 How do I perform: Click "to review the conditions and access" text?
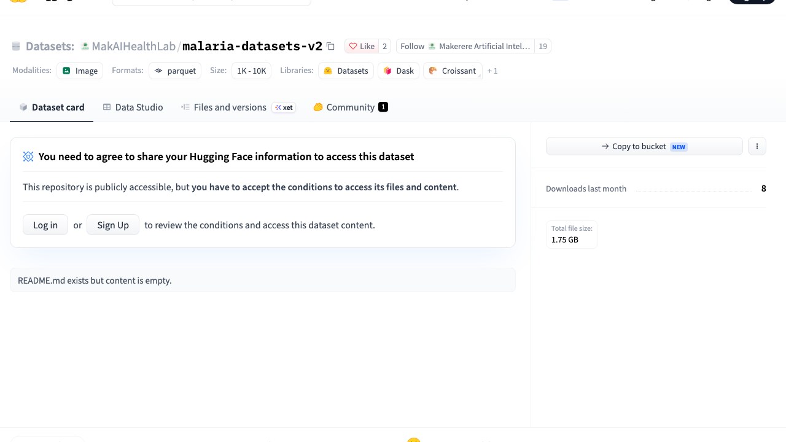tap(260, 225)
